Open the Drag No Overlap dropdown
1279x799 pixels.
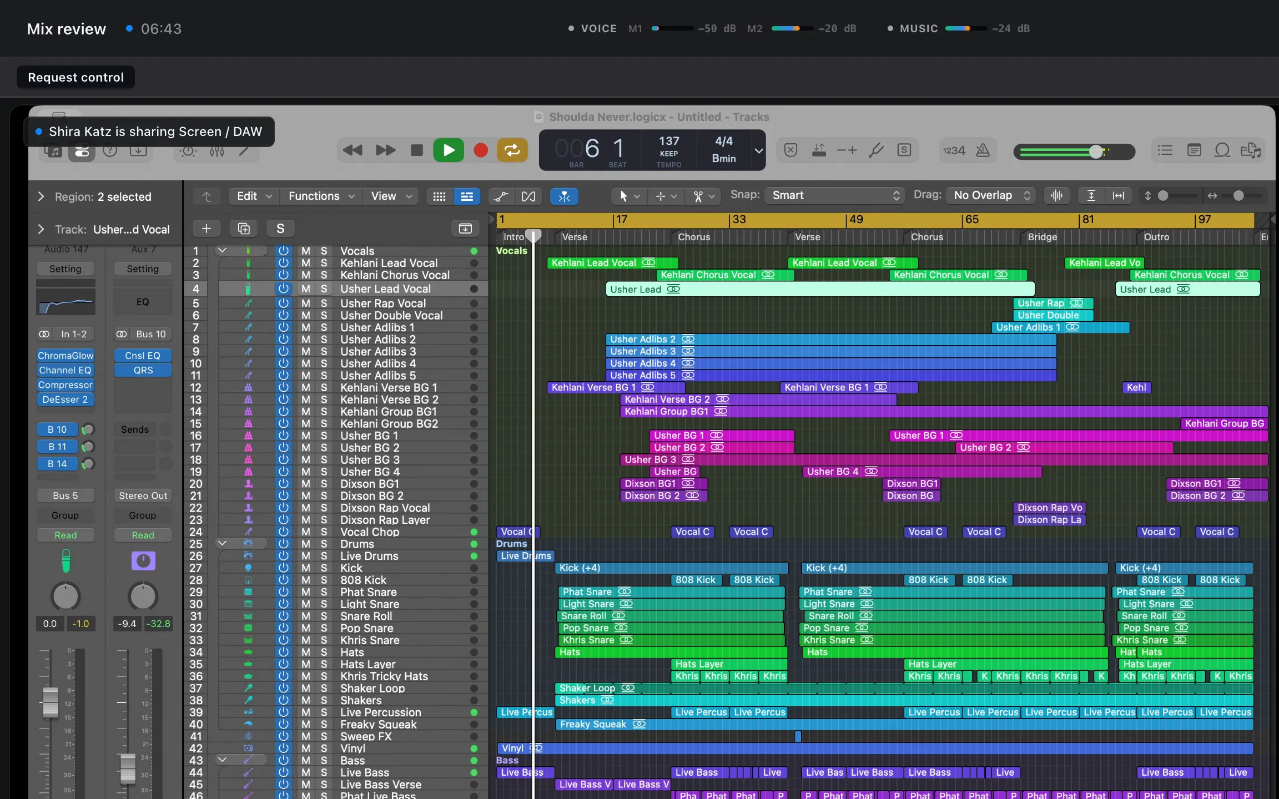click(x=990, y=195)
